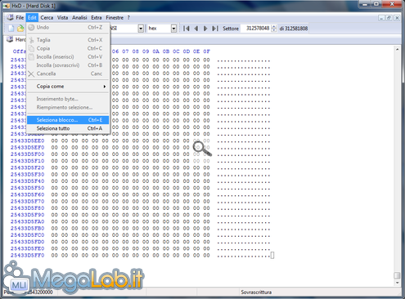Screen dimensions: 405x299
Task: Open the Cerca menu
Action: pos(47,18)
